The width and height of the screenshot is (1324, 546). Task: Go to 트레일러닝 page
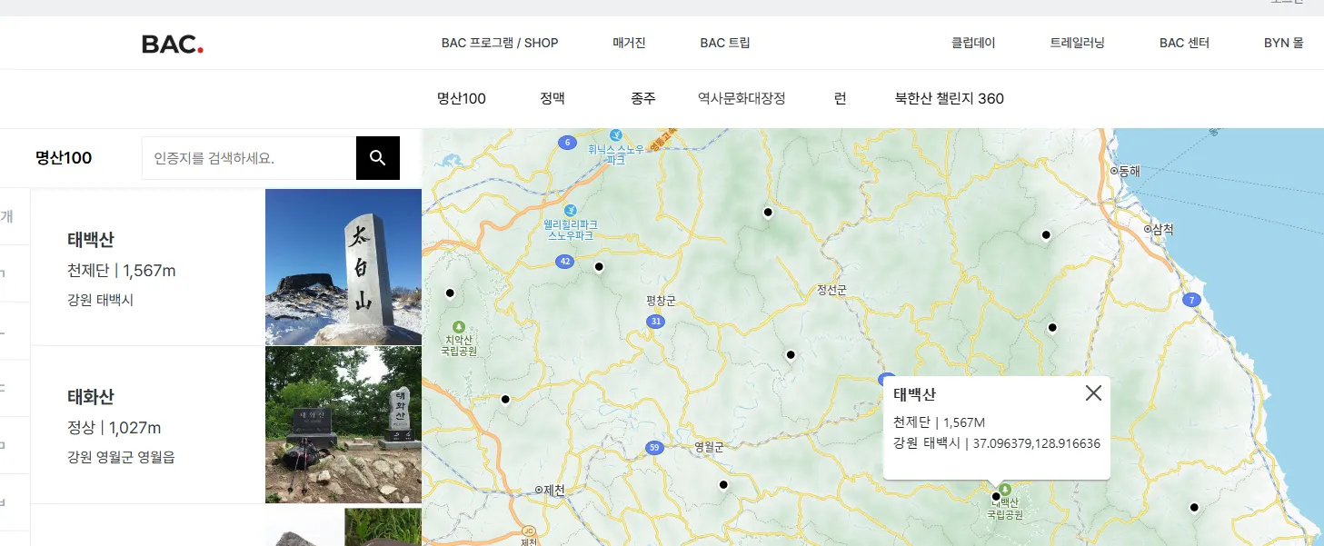1077,43
